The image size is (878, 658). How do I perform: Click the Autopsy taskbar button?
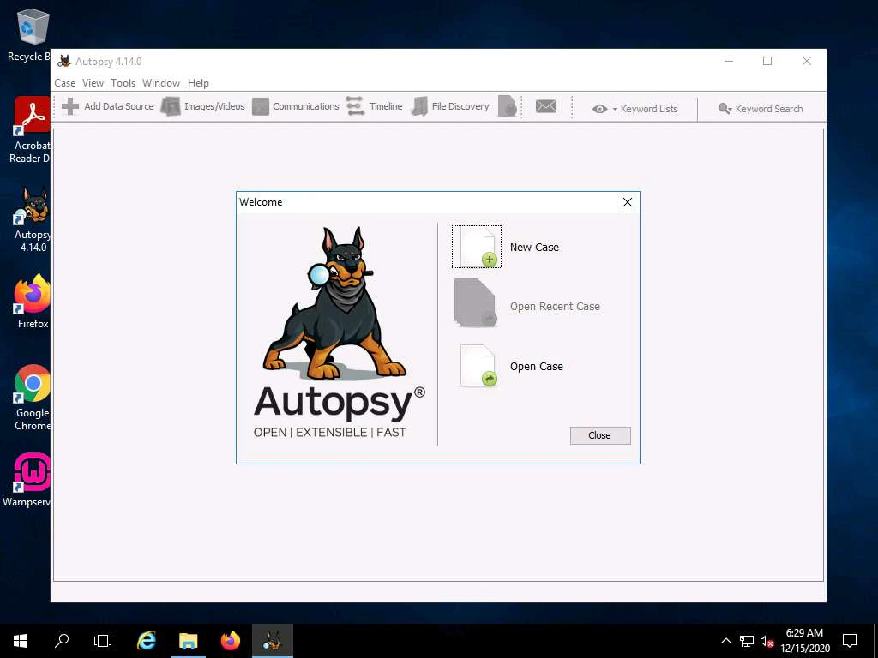(272, 641)
